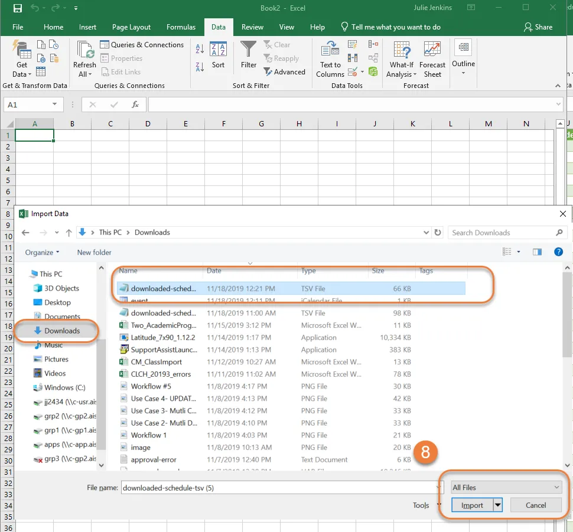Select Windows (C:) drive
Viewport: 573px width, 532px height.
[60, 387]
